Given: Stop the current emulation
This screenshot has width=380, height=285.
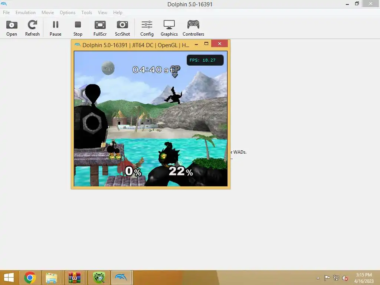Looking at the screenshot, I should pyautogui.click(x=78, y=28).
